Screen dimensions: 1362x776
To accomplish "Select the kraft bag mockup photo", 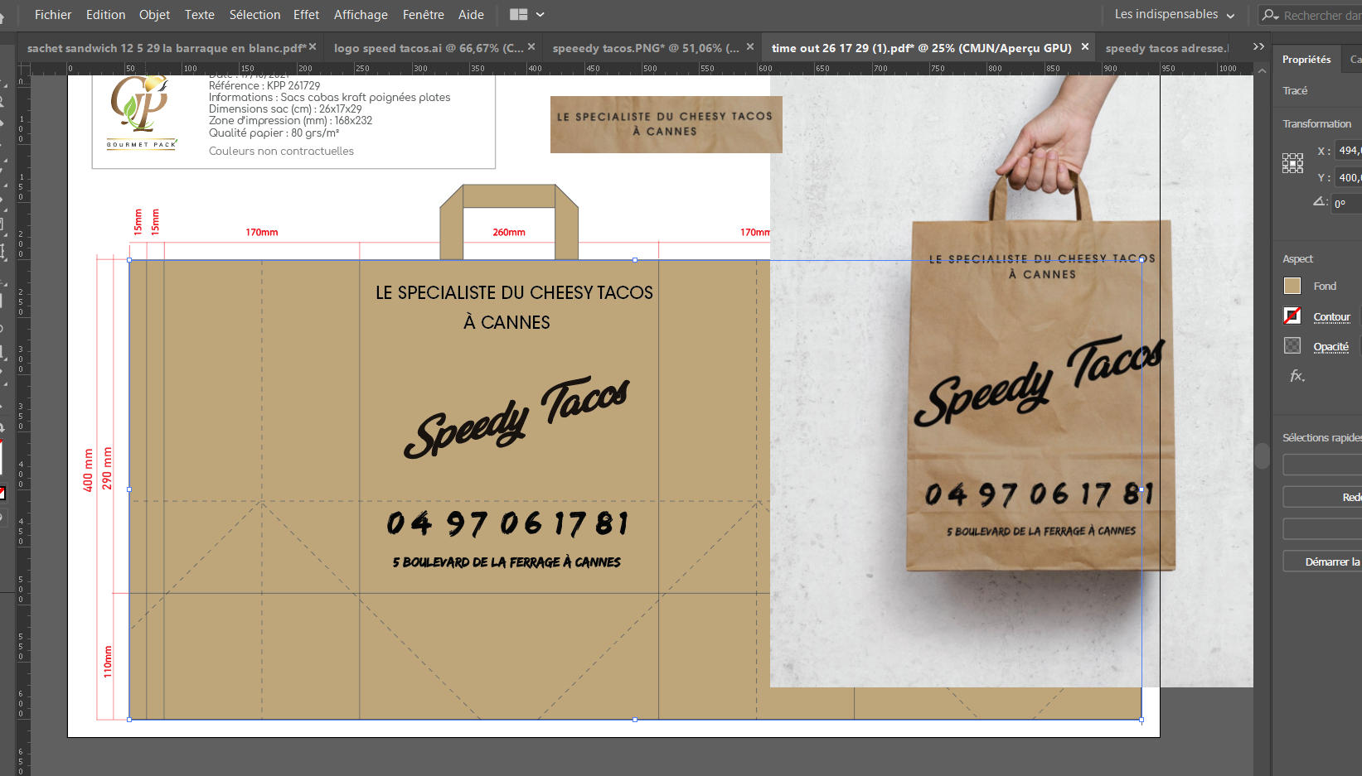I will tap(1011, 381).
